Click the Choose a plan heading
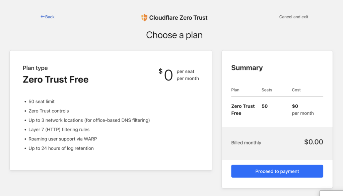The width and height of the screenshot is (343, 196). pyautogui.click(x=174, y=35)
